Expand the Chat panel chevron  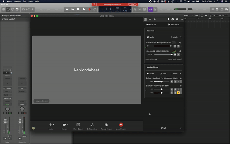point(181,128)
